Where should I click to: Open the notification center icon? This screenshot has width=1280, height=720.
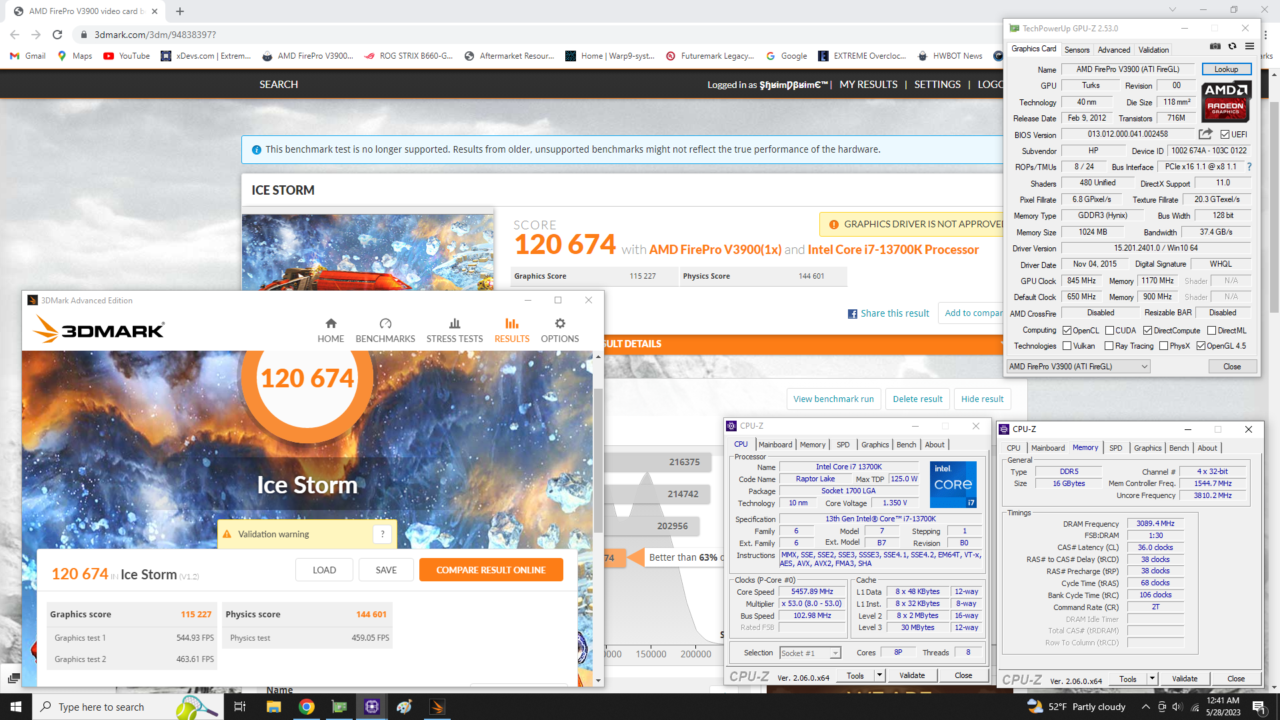pyautogui.click(x=1259, y=707)
